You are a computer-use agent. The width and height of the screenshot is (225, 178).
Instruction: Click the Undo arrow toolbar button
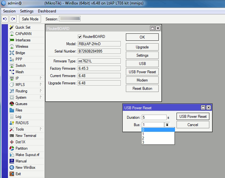point(5,19)
